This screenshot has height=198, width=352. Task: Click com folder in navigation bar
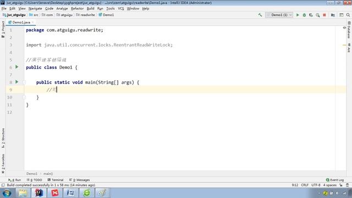point(47,15)
